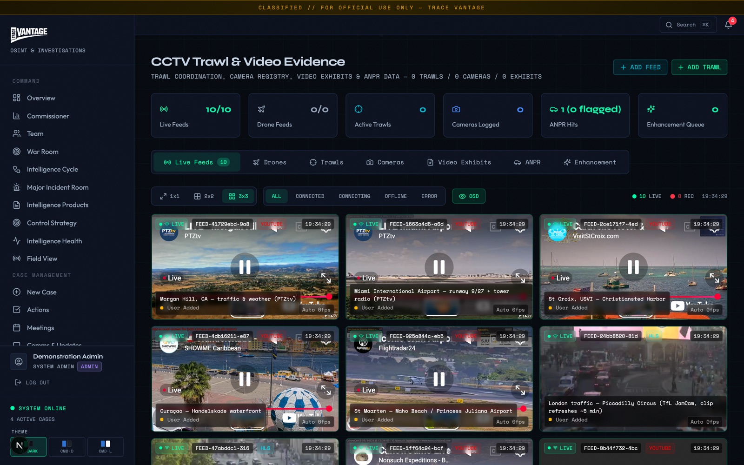Switch to the 1x1 grid layout
744x465 pixels.
tap(170, 196)
